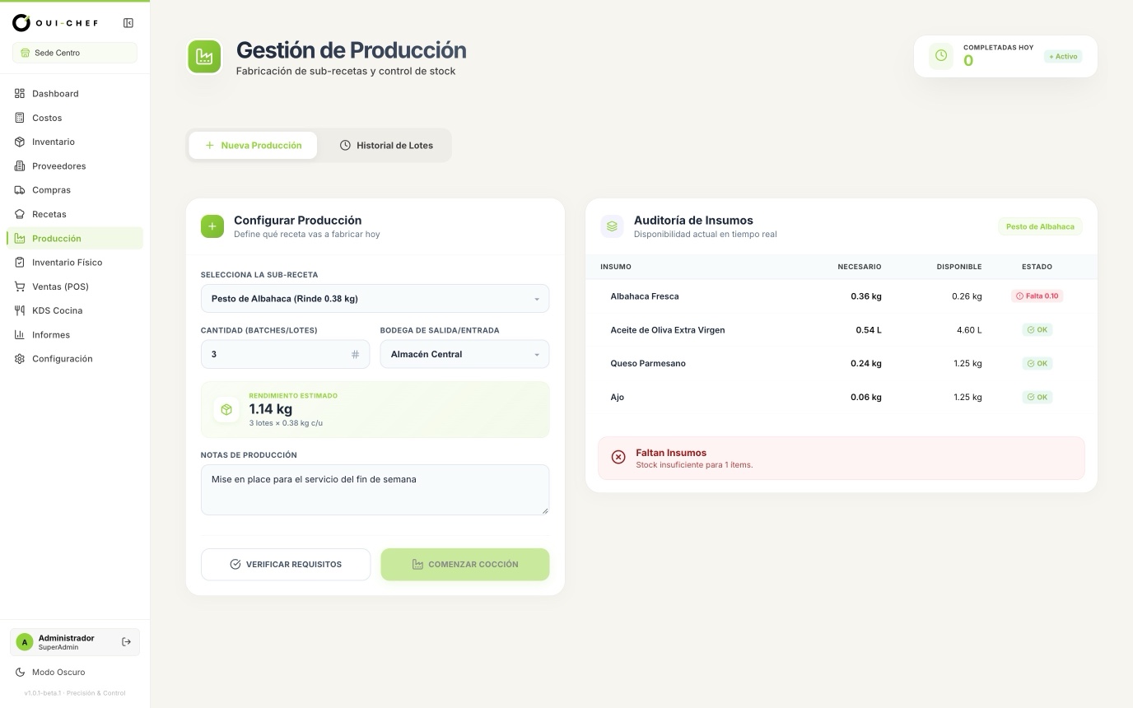
Task: Click the Compras truck icon
Action: [20, 190]
